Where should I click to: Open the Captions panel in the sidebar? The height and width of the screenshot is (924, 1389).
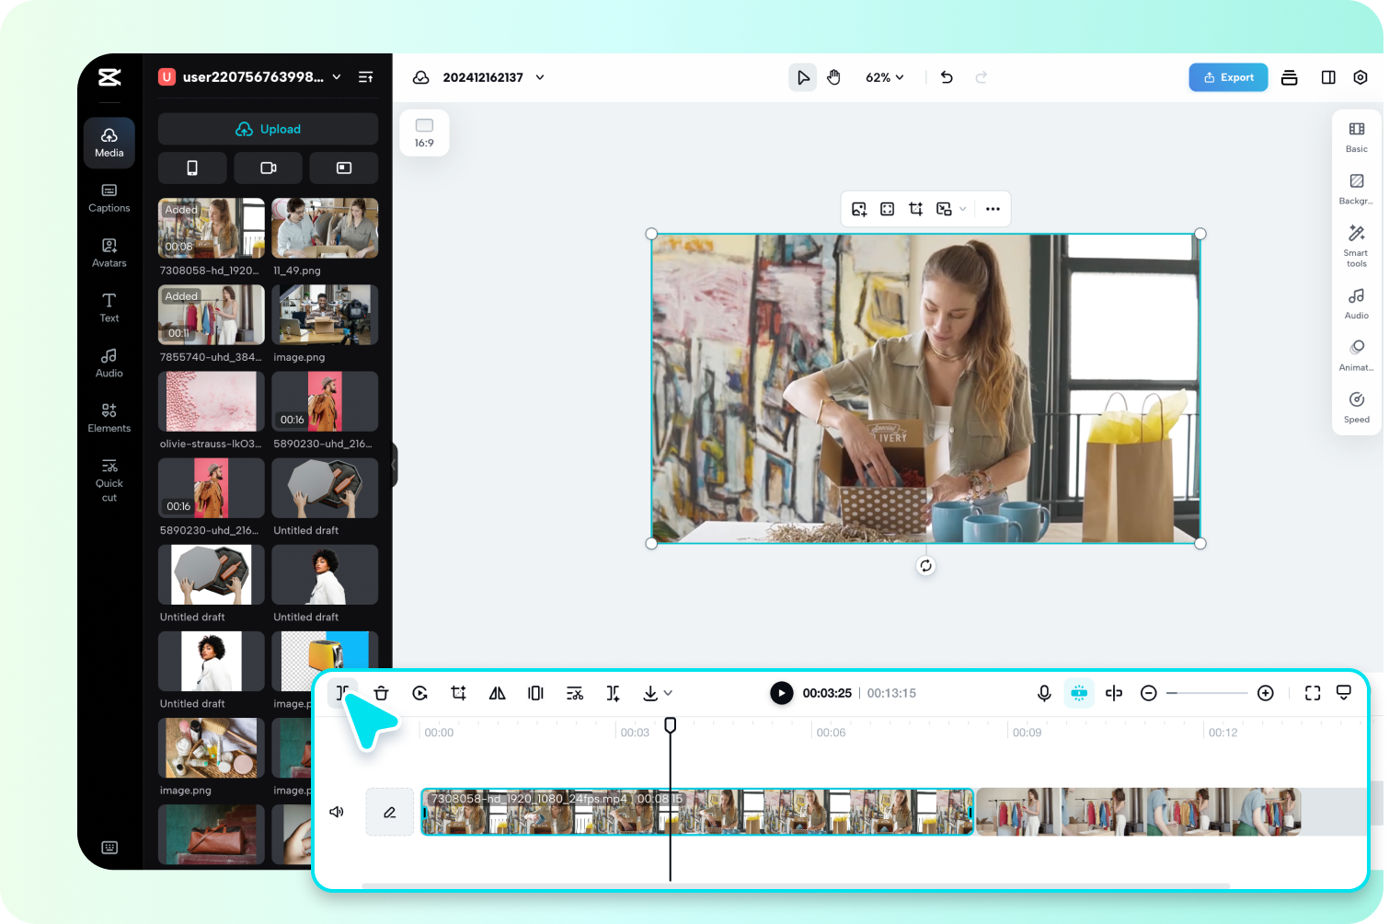click(x=109, y=198)
